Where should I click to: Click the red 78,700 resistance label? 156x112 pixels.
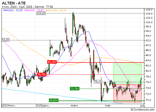(x=42, y=74)
